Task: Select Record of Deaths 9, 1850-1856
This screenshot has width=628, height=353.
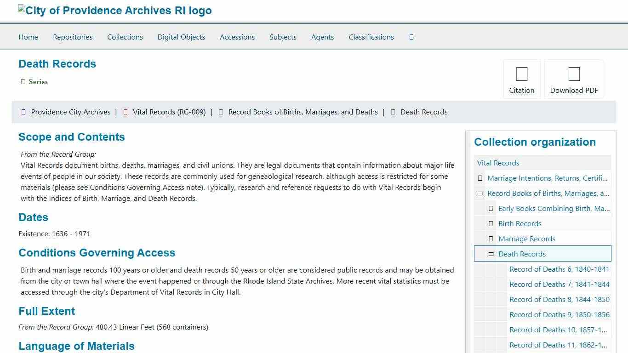Action: pyautogui.click(x=559, y=315)
